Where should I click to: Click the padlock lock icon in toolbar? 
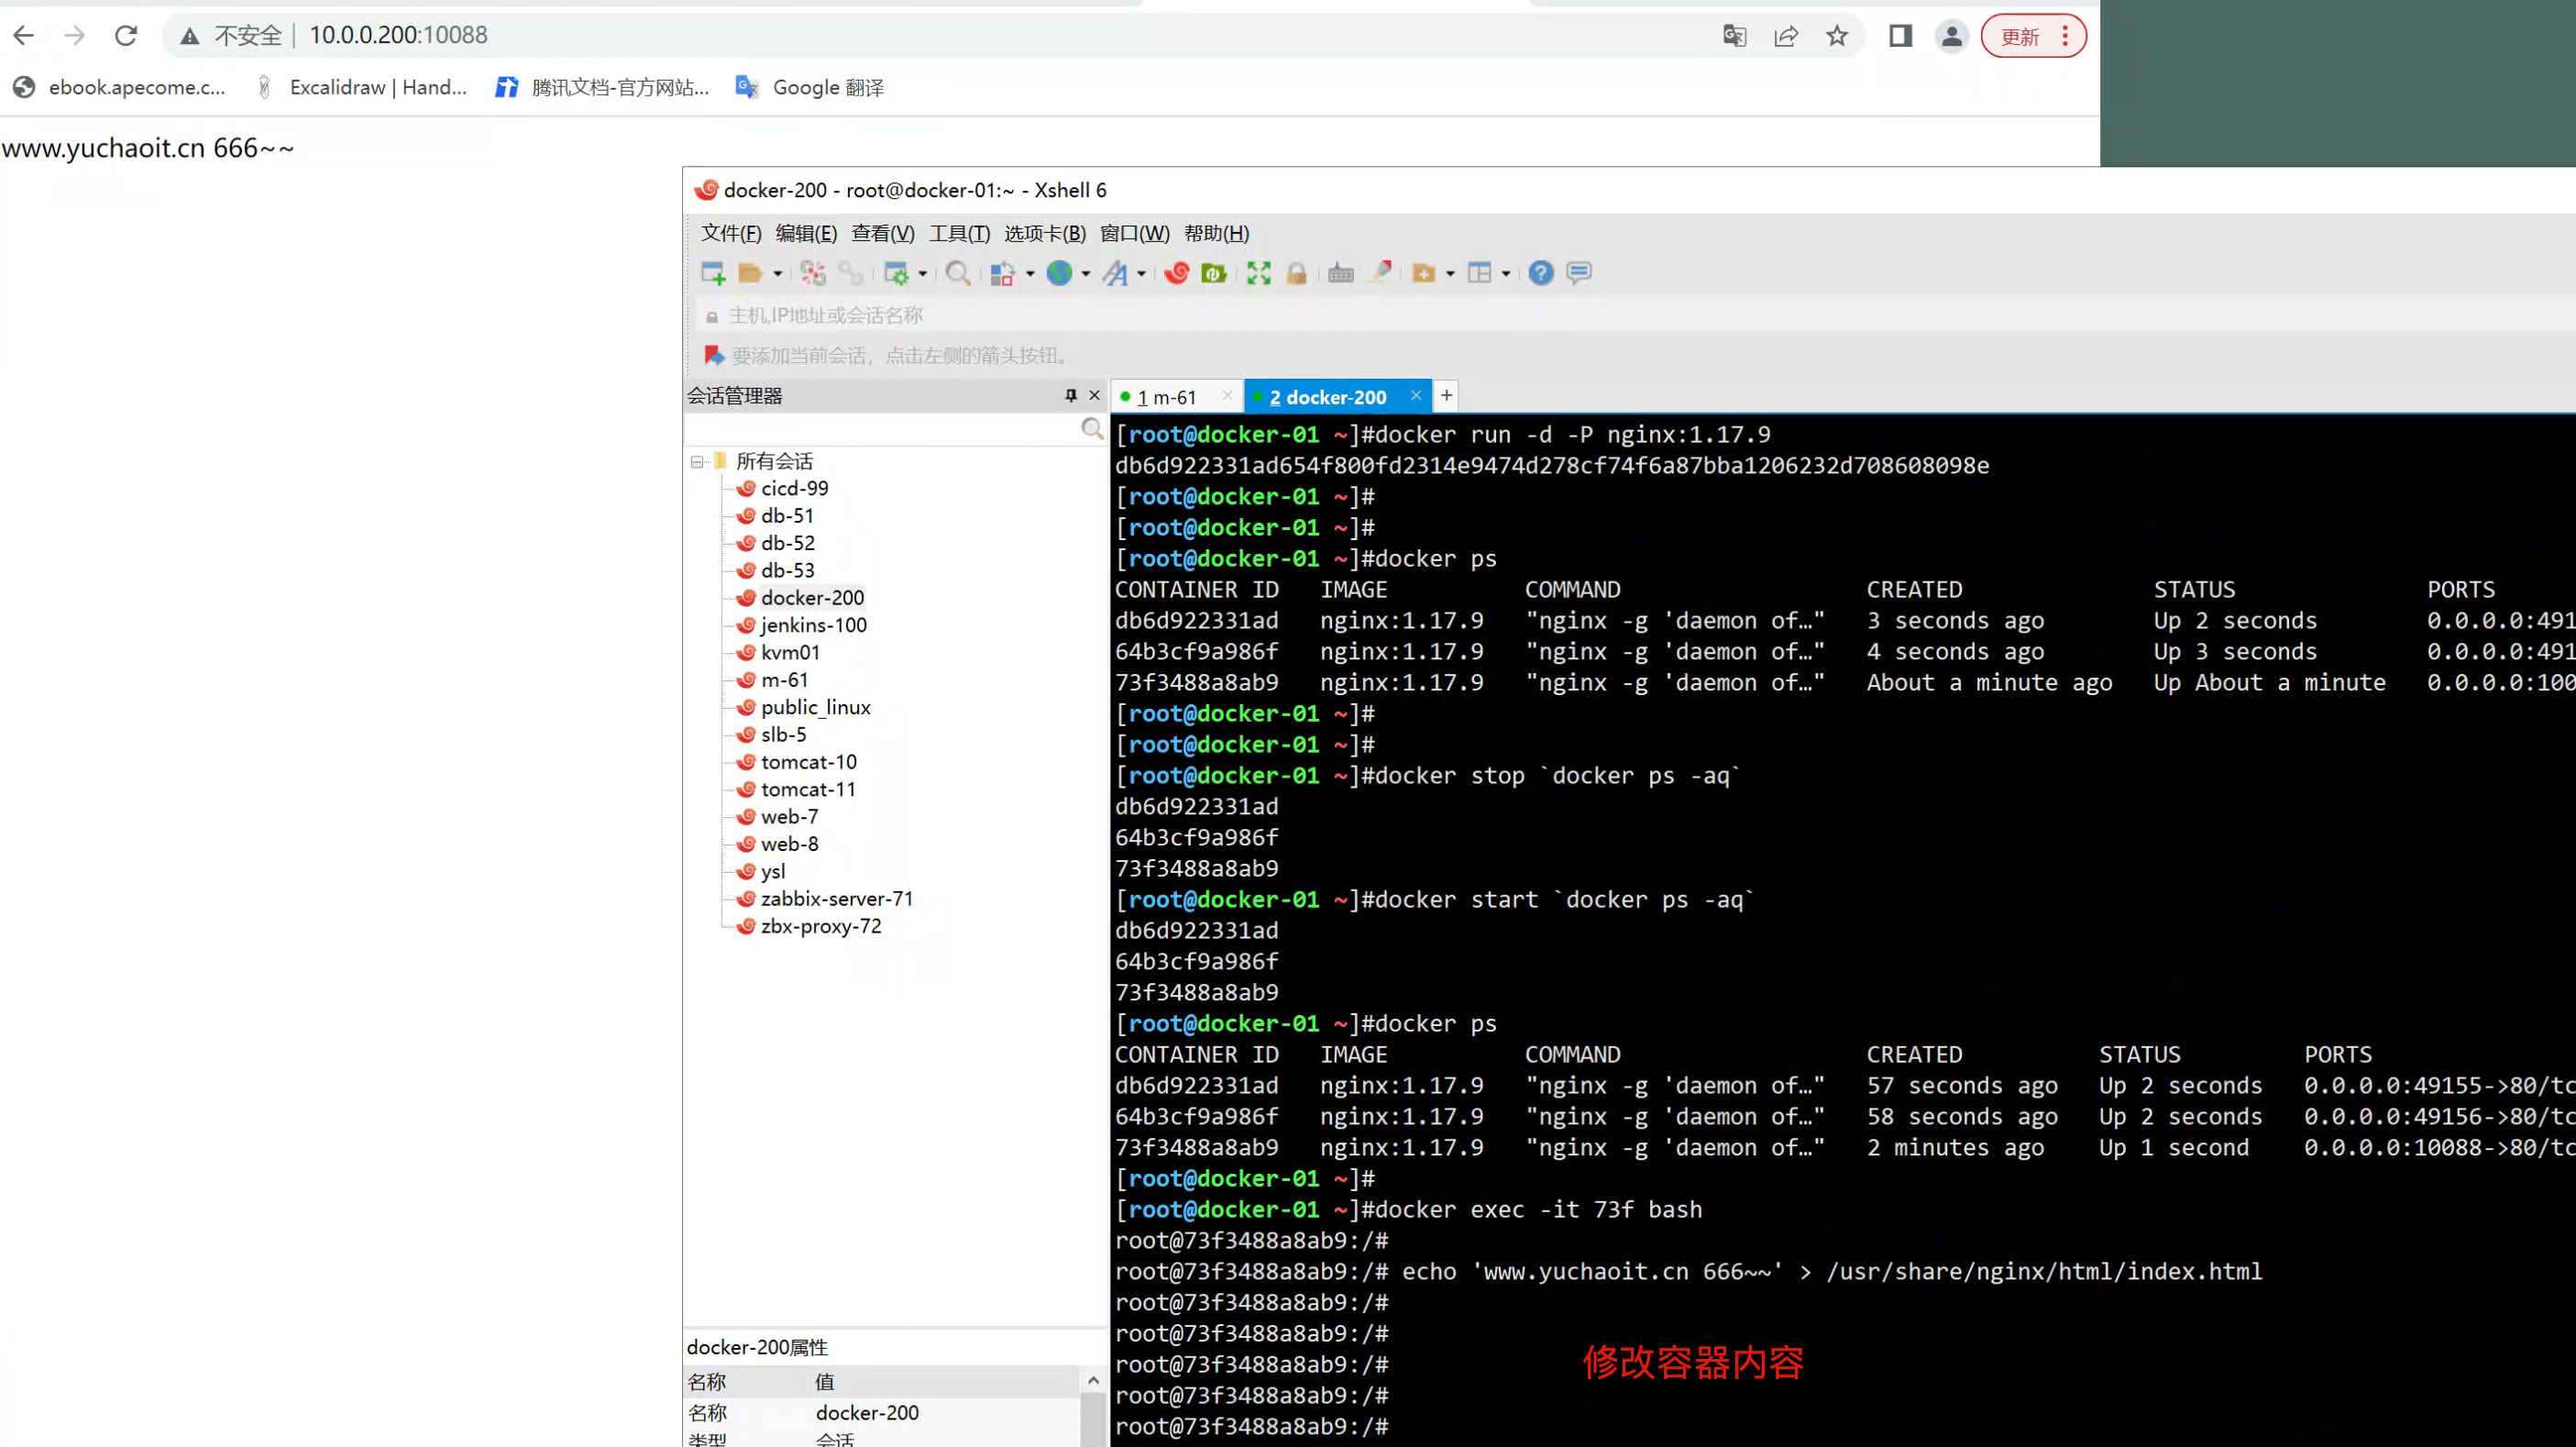click(1296, 273)
